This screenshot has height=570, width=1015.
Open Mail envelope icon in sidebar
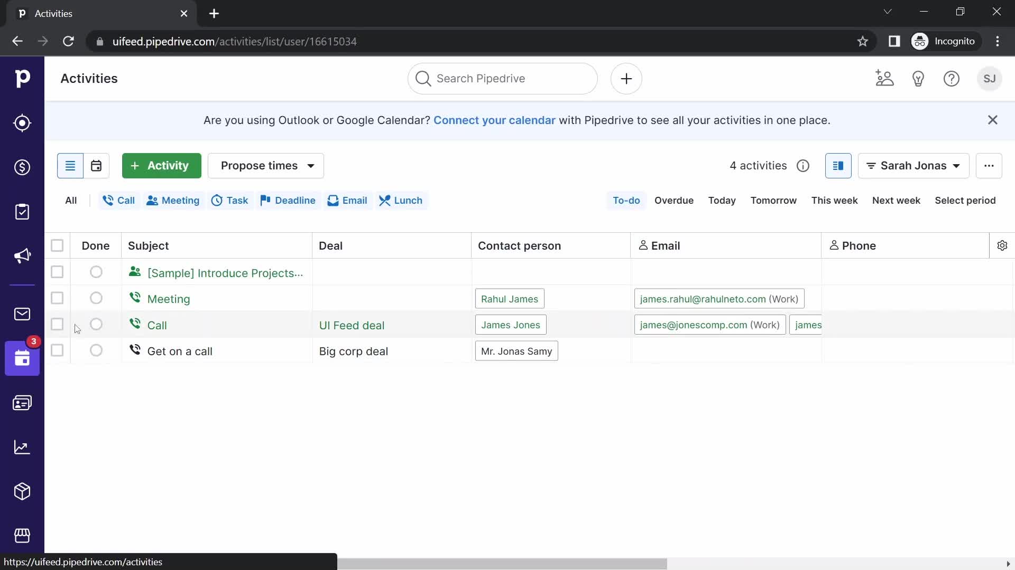[22, 314]
